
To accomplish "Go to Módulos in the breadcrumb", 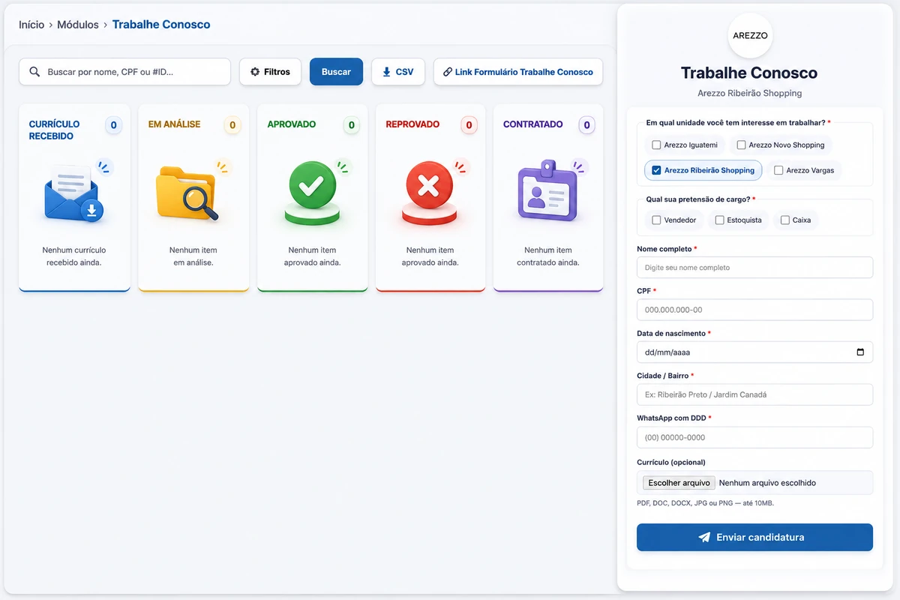I will (78, 25).
